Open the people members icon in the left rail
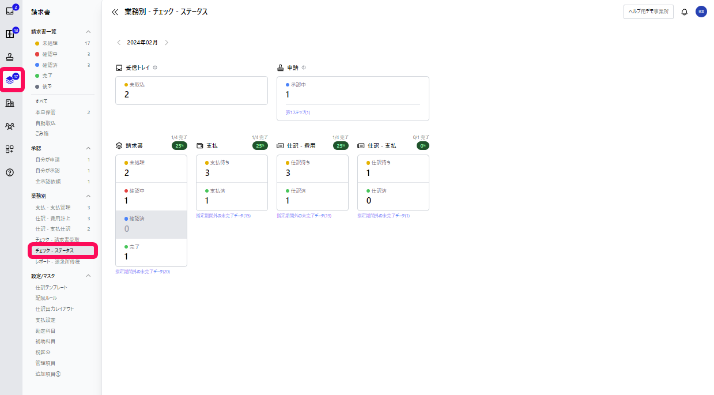The width and height of the screenshot is (714, 395). click(x=10, y=126)
